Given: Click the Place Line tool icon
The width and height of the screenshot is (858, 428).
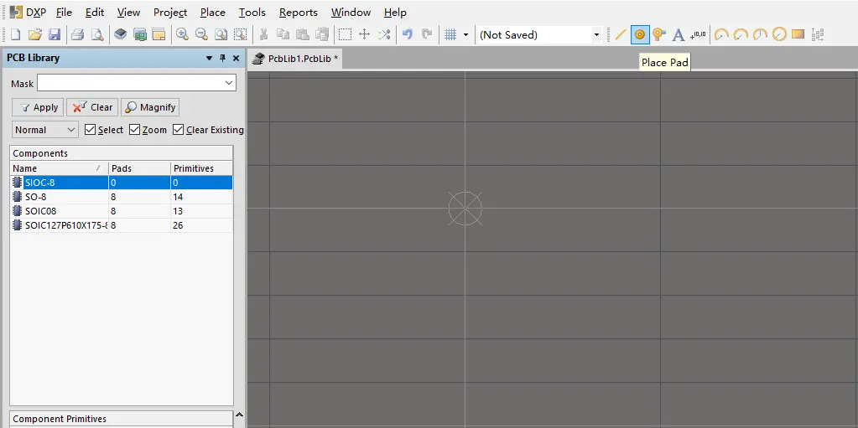Looking at the screenshot, I should (621, 34).
